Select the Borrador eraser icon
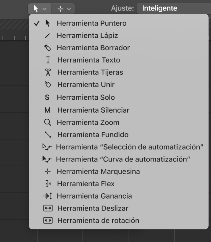Viewport: 211px width, 242px height. (48, 48)
